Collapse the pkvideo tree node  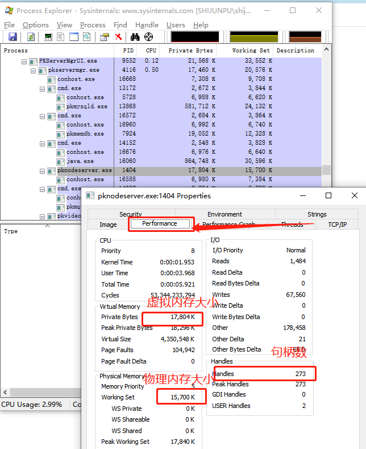42,217
